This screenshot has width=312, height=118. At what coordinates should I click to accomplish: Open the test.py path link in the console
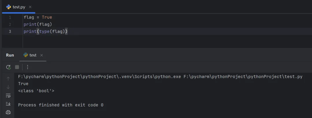click(x=243, y=77)
